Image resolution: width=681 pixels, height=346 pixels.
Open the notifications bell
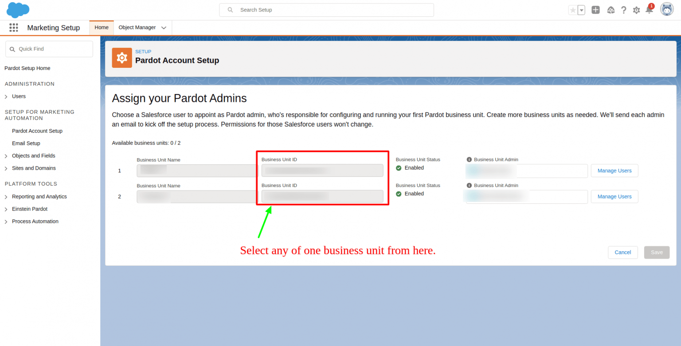coord(649,10)
